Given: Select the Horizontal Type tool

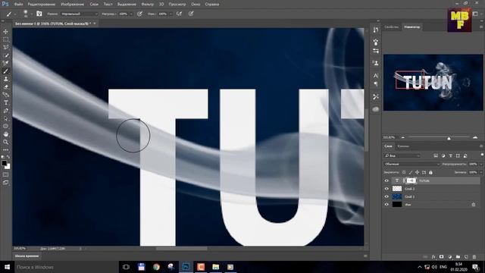Looking at the screenshot, I should point(5,103).
